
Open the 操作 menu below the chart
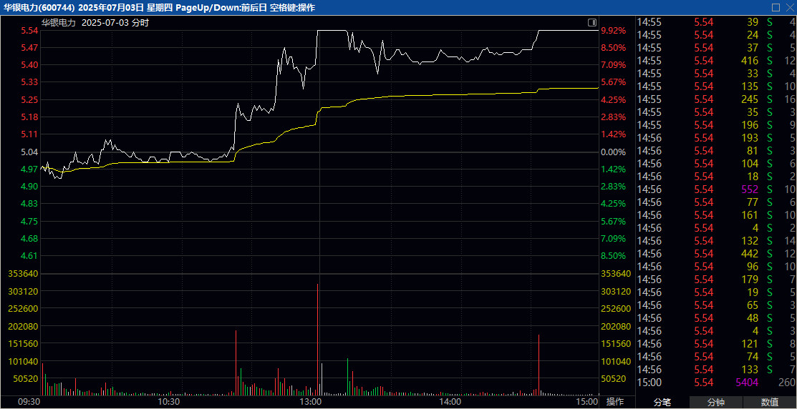(x=615, y=402)
